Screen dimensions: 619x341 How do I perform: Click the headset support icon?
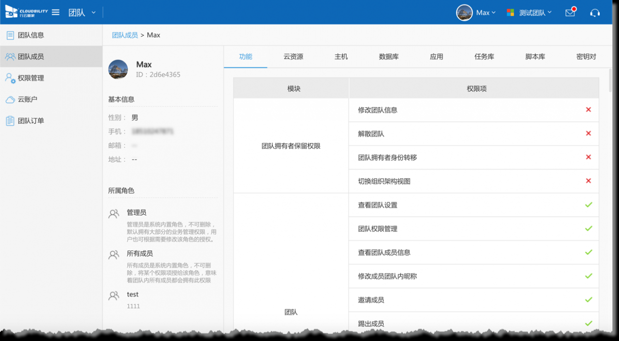pyautogui.click(x=595, y=13)
